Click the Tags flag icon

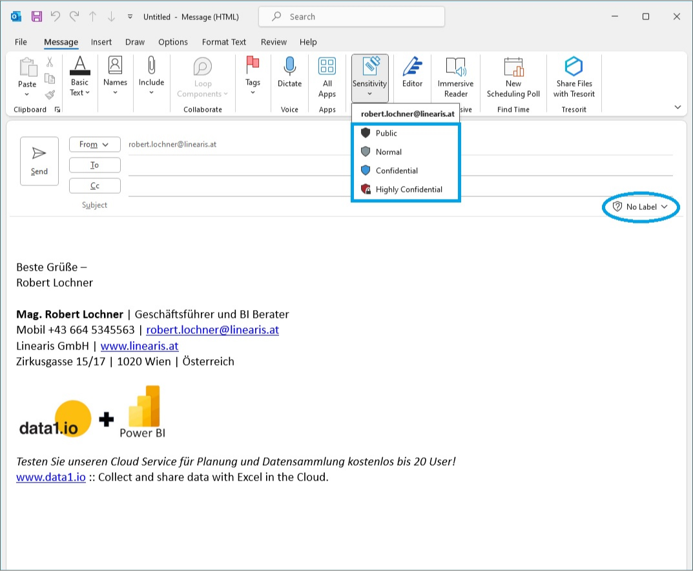click(x=252, y=65)
